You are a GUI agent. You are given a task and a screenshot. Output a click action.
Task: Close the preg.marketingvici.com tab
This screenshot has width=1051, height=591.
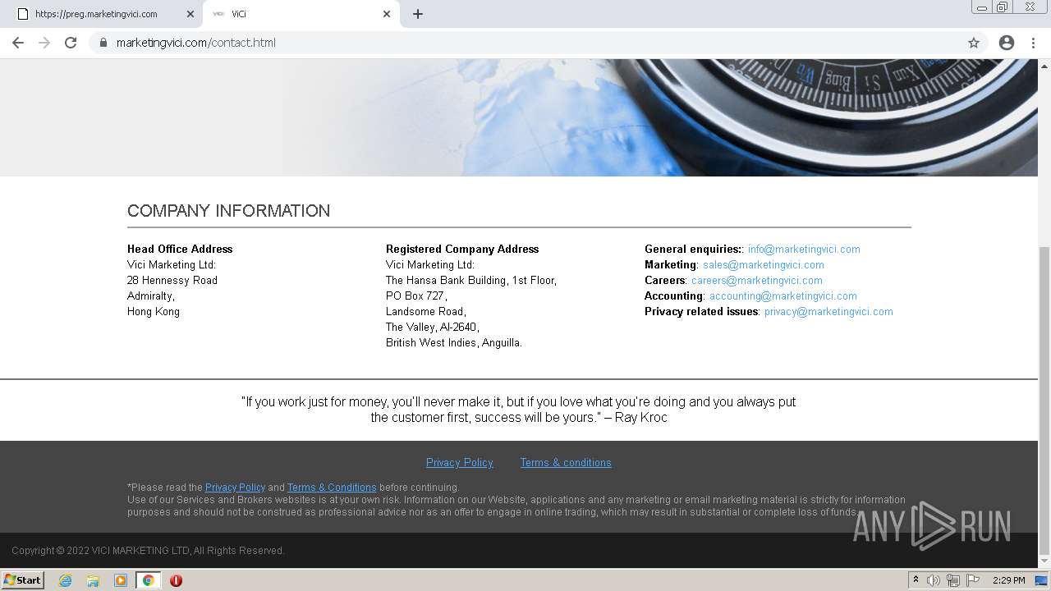pyautogui.click(x=190, y=14)
